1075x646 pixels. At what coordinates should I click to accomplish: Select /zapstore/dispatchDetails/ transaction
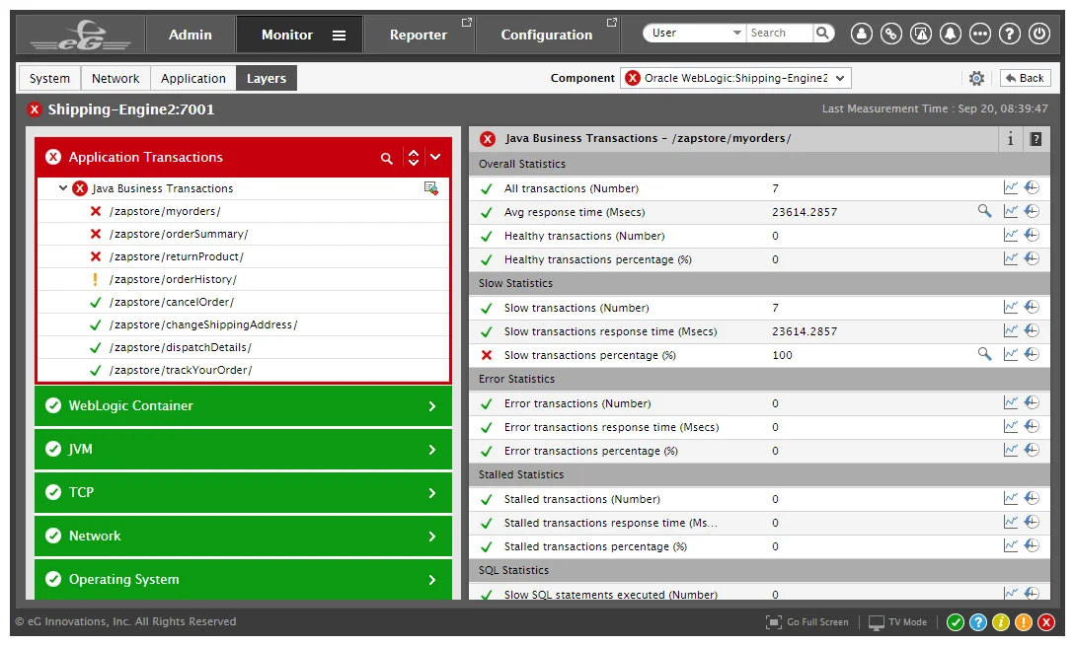pyautogui.click(x=181, y=347)
